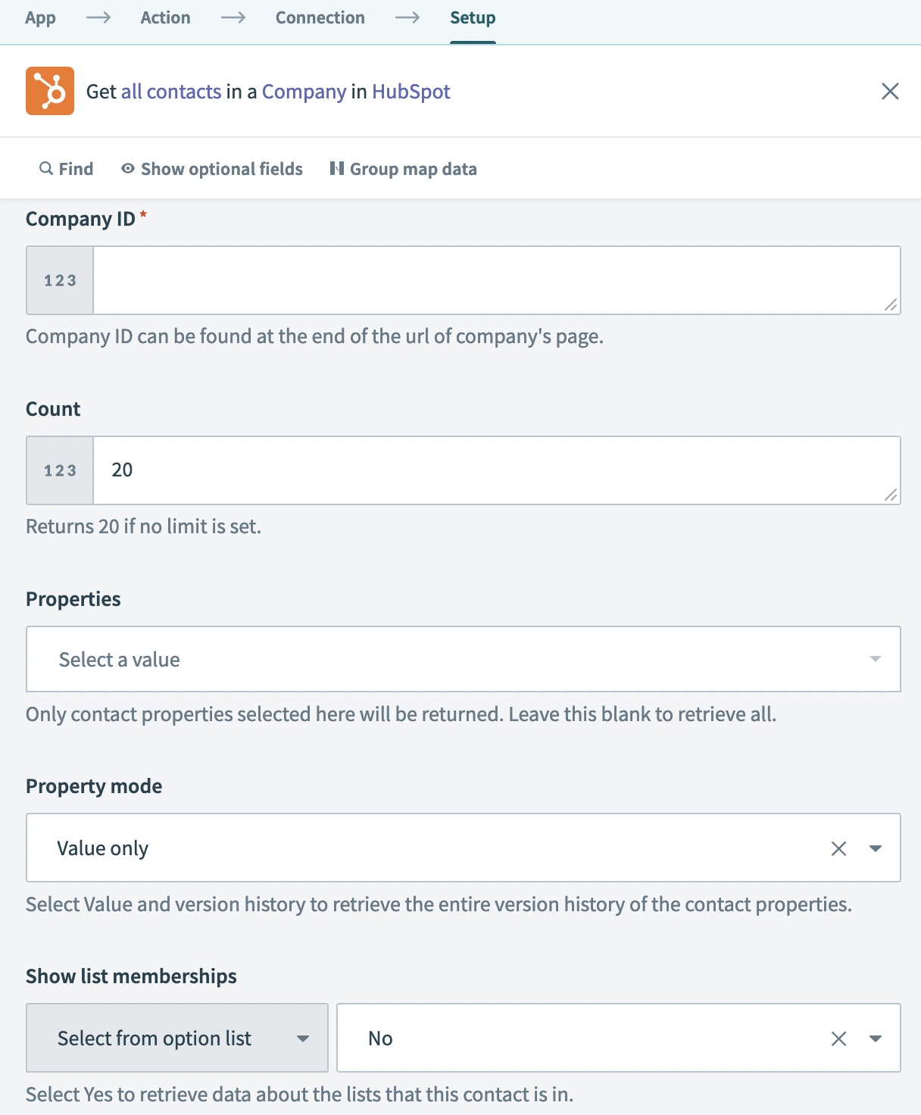This screenshot has width=921, height=1115.
Task: Clear the No selection in Show list memberships
Action: pyautogui.click(x=838, y=1038)
